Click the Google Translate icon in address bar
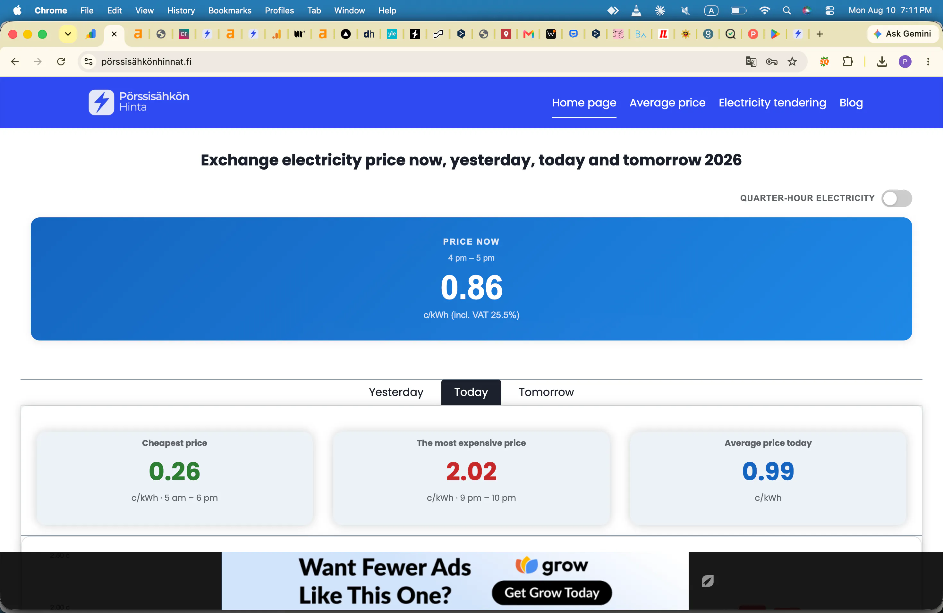The width and height of the screenshot is (943, 613). 751,62
